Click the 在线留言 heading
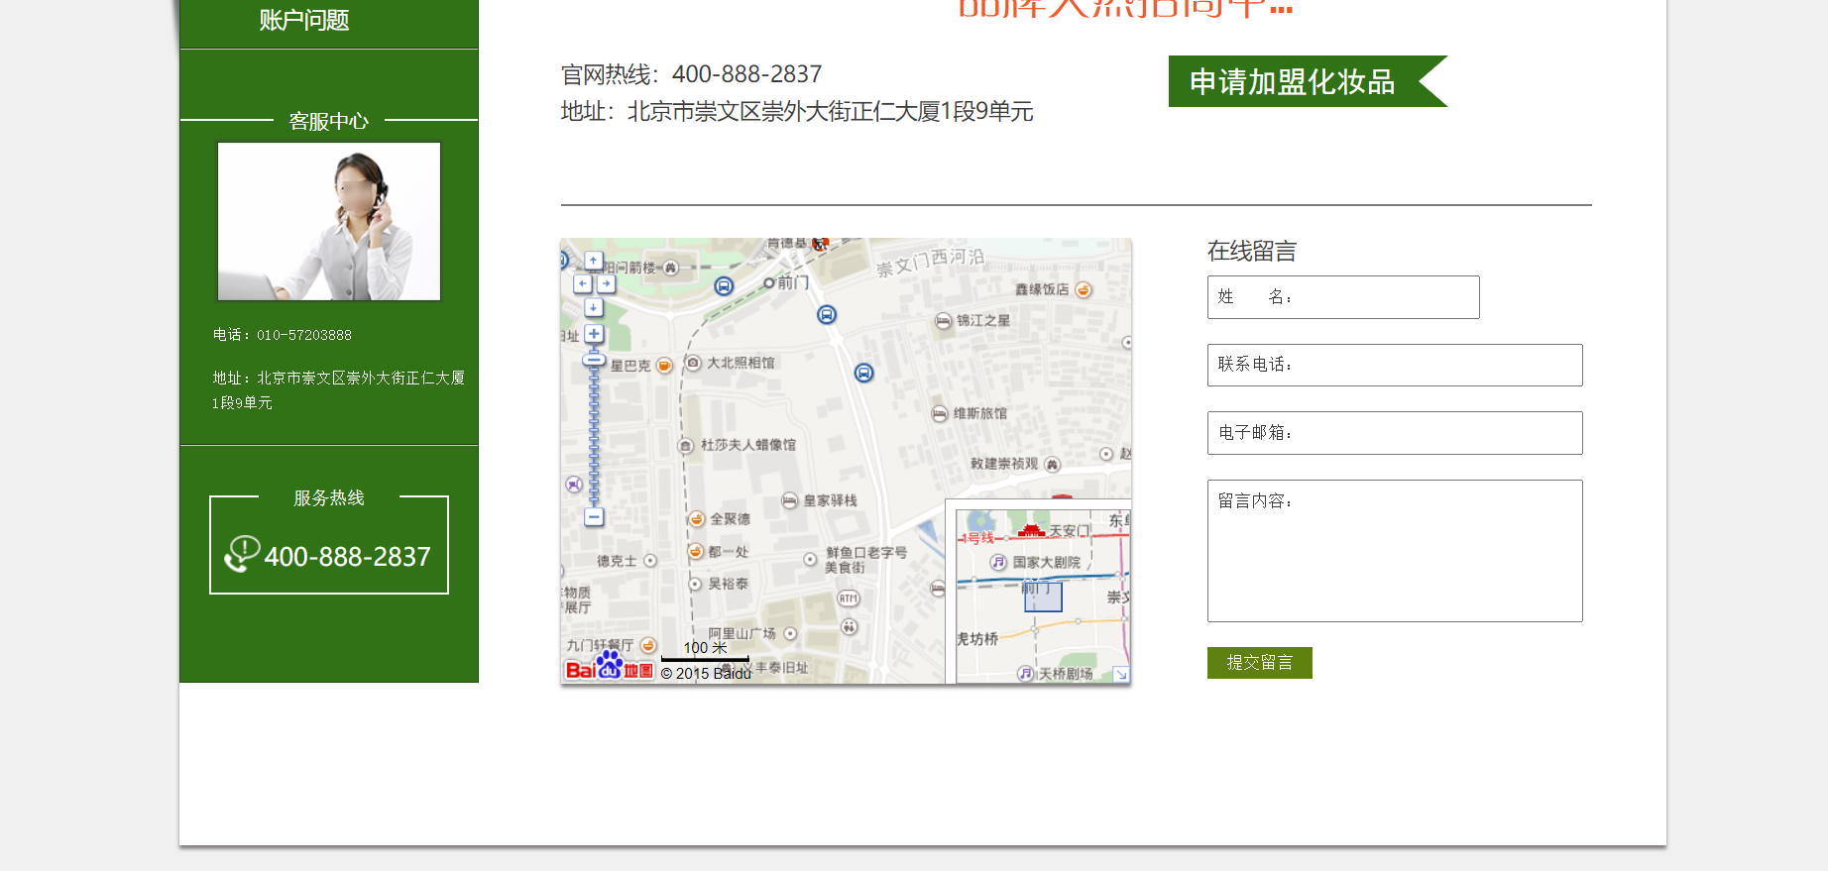The height and width of the screenshot is (871, 1828). pyautogui.click(x=1252, y=251)
